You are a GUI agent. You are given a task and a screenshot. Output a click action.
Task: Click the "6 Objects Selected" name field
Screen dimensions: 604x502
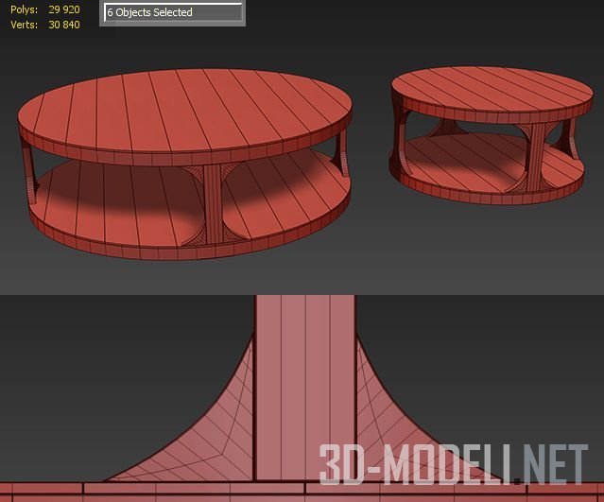pos(172,13)
